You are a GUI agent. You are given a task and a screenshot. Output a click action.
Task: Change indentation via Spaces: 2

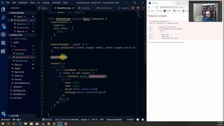coord(85,120)
